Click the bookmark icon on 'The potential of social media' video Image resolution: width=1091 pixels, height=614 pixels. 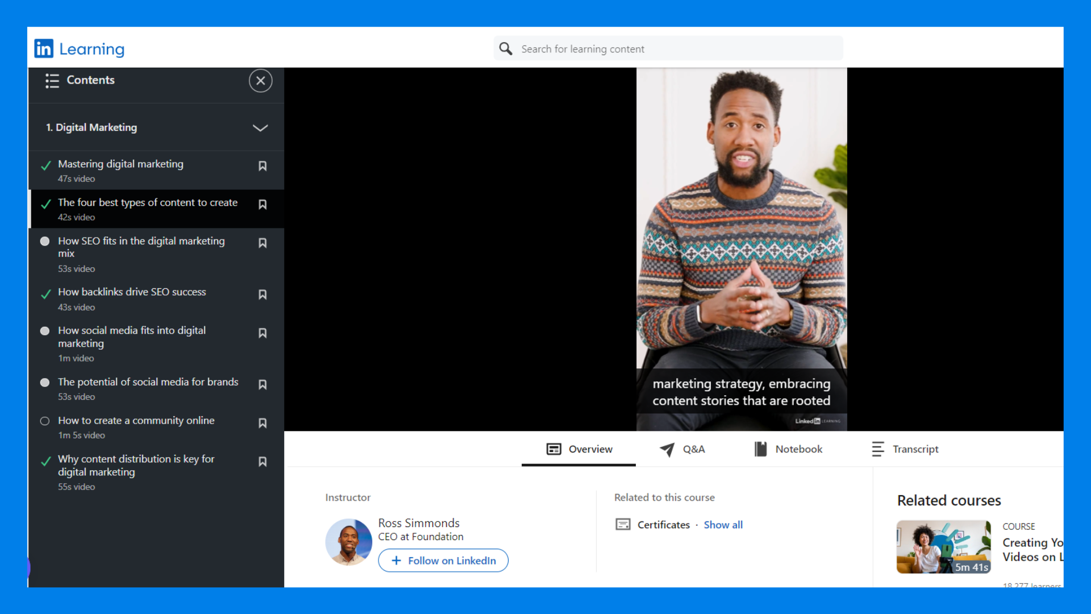tap(263, 384)
